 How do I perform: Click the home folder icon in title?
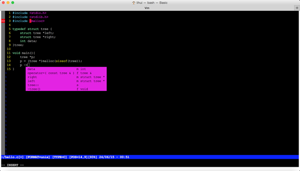point(134,3)
